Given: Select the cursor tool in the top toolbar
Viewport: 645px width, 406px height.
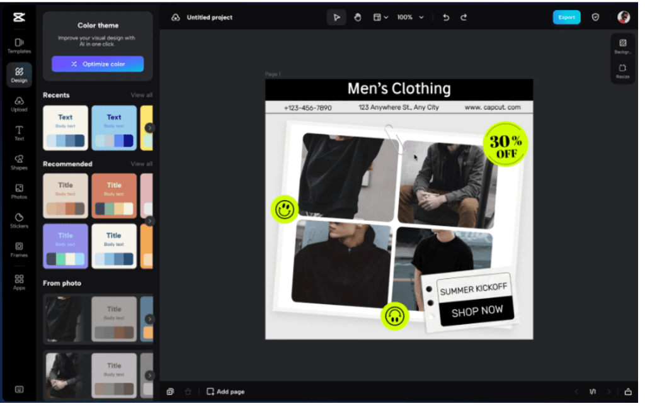Looking at the screenshot, I should click(x=336, y=17).
